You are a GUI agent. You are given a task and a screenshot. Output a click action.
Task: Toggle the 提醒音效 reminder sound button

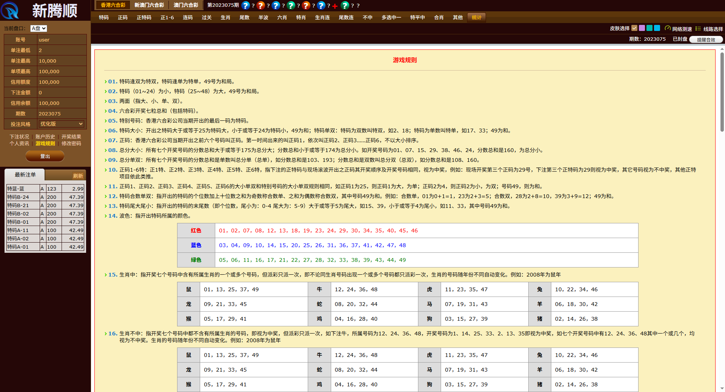coord(705,40)
